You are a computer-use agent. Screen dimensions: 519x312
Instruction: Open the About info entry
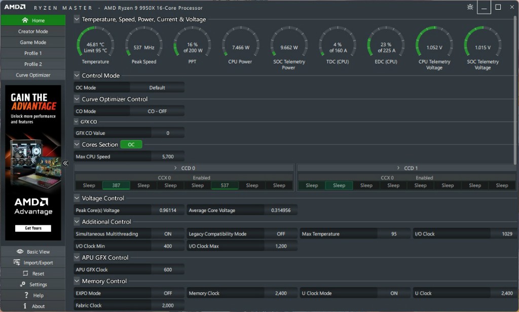(25, 306)
